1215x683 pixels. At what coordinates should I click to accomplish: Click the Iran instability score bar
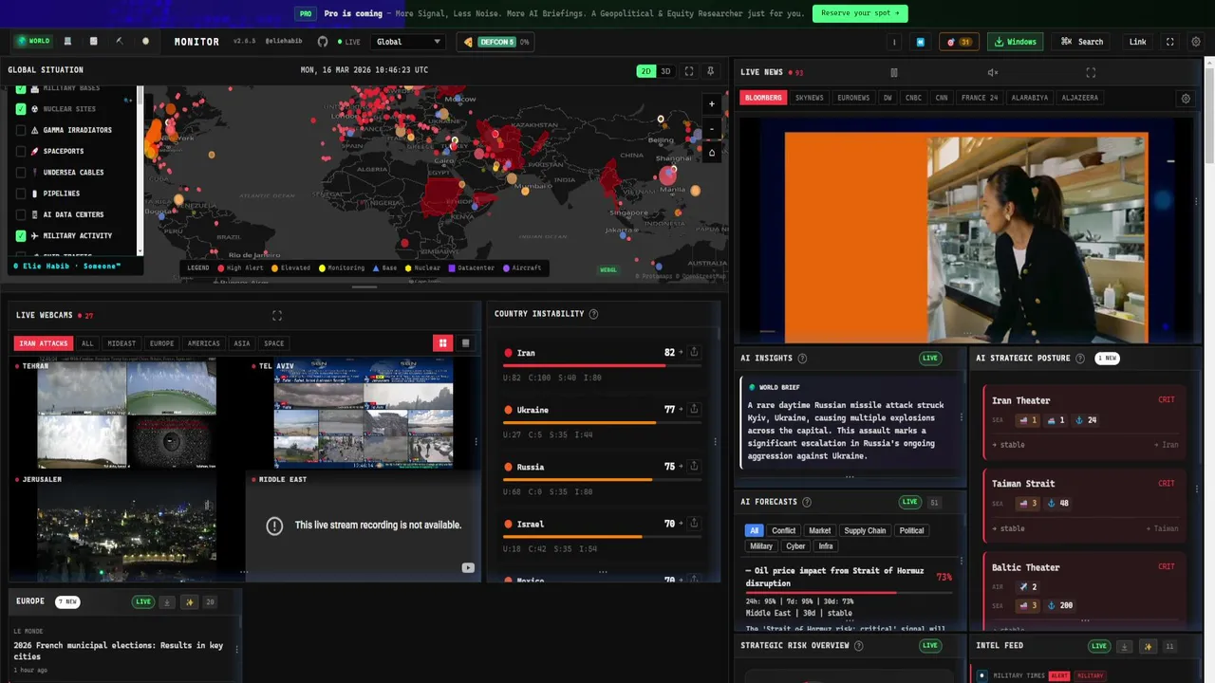[604, 365]
